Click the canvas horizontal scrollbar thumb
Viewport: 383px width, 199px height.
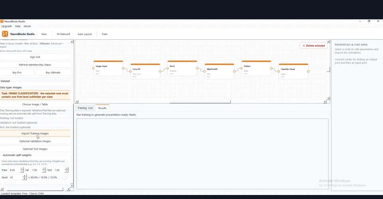(x=200, y=102)
